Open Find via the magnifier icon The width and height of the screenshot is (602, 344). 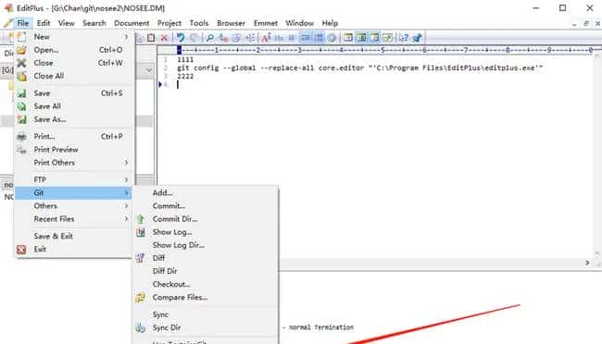point(210,38)
